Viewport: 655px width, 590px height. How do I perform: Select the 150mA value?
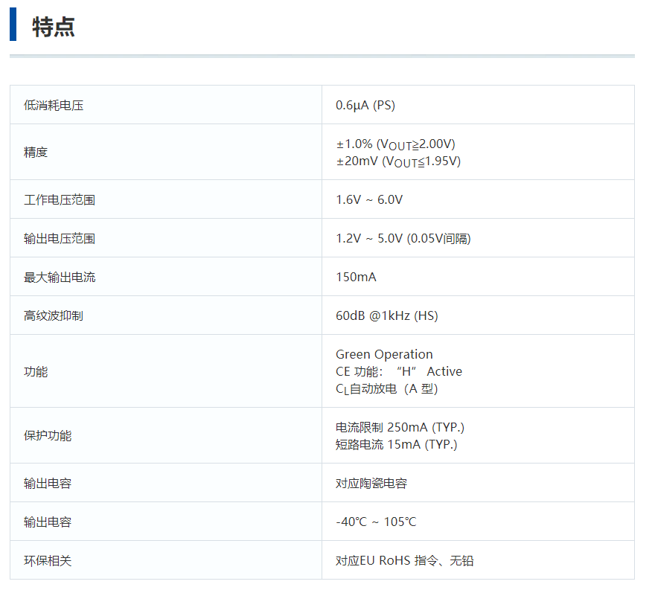tap(352, 276)
